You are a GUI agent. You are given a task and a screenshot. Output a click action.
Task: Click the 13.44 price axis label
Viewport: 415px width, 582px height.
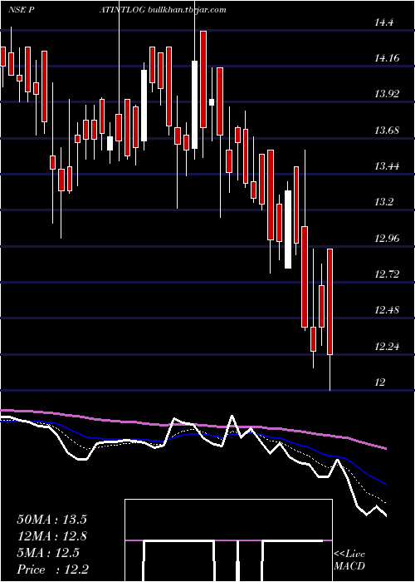(x=387, y=166)
